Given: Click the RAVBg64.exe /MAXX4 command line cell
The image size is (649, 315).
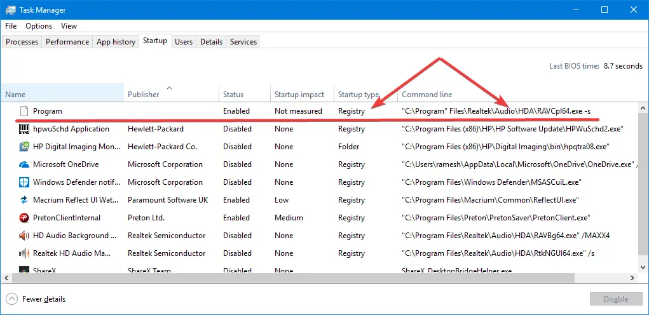Looking at the screenshot, I should click(x=506, y=235).
